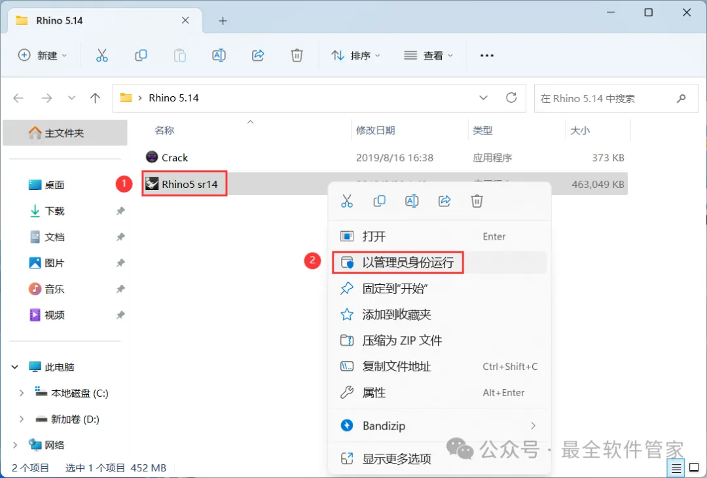Viewport: 707px width, 478px height.
Task: Expand the address bar history dropdown
Action: pyautogui.click(x=483, y=98)
